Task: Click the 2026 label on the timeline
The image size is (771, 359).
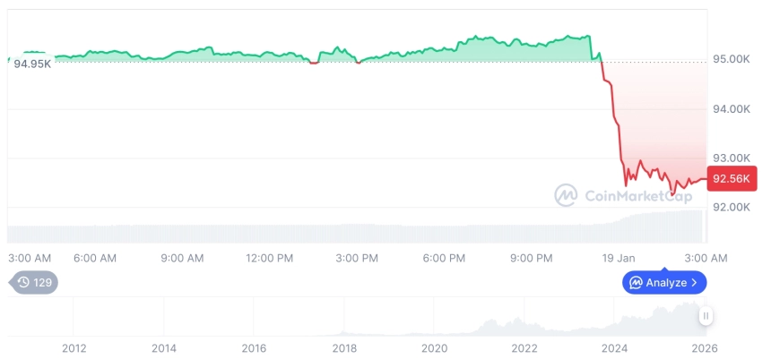Action: [x=704, y=347]
